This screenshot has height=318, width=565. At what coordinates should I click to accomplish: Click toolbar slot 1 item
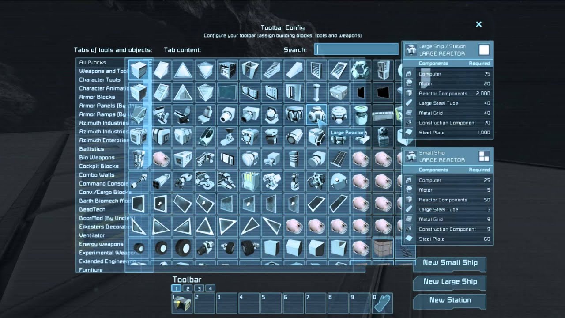click(182, 304)
